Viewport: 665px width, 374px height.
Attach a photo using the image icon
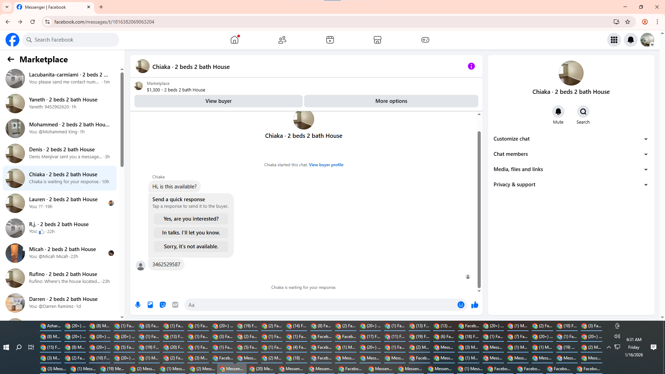[150, 305]
